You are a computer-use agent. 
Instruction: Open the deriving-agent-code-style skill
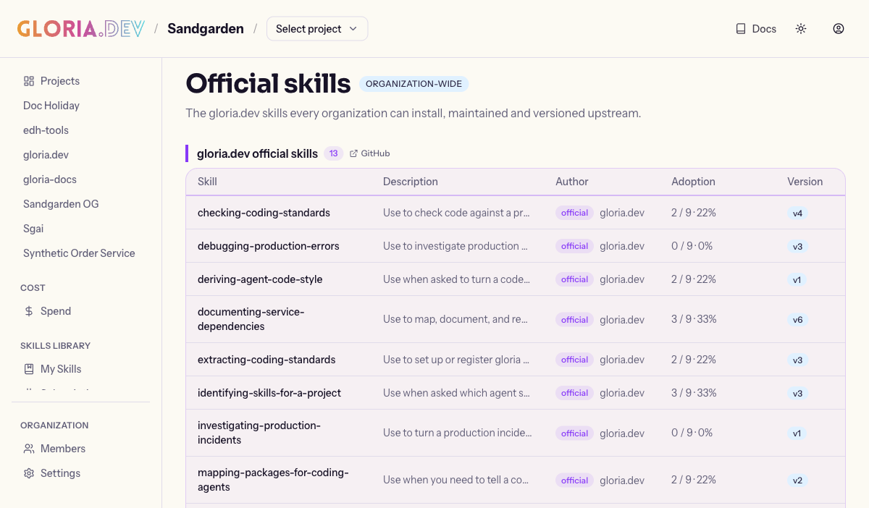(260, 279)
